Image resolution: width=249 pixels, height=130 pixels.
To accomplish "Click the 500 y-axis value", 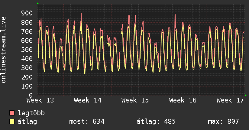I will [x=27, y=50].
